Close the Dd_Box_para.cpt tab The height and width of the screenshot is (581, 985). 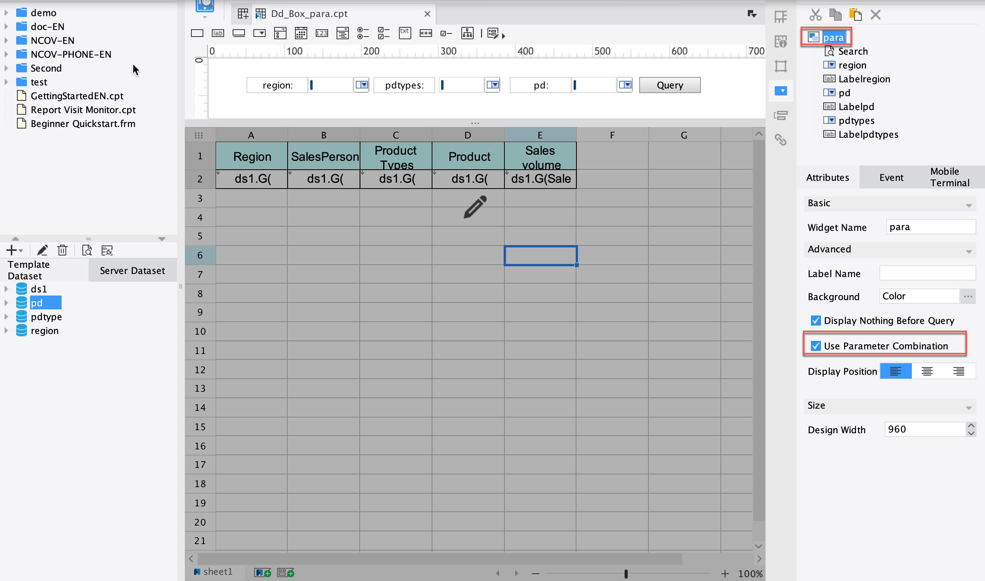(427, 14)
